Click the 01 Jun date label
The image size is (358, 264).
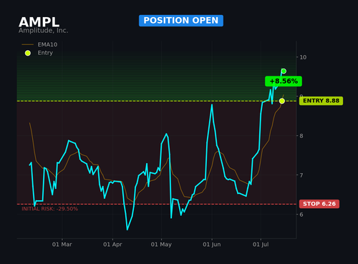[212, 245]
